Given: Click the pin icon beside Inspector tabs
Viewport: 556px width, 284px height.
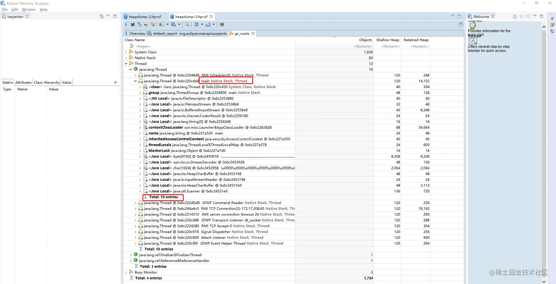Looking at the screenshot, I should click(115, 82).
